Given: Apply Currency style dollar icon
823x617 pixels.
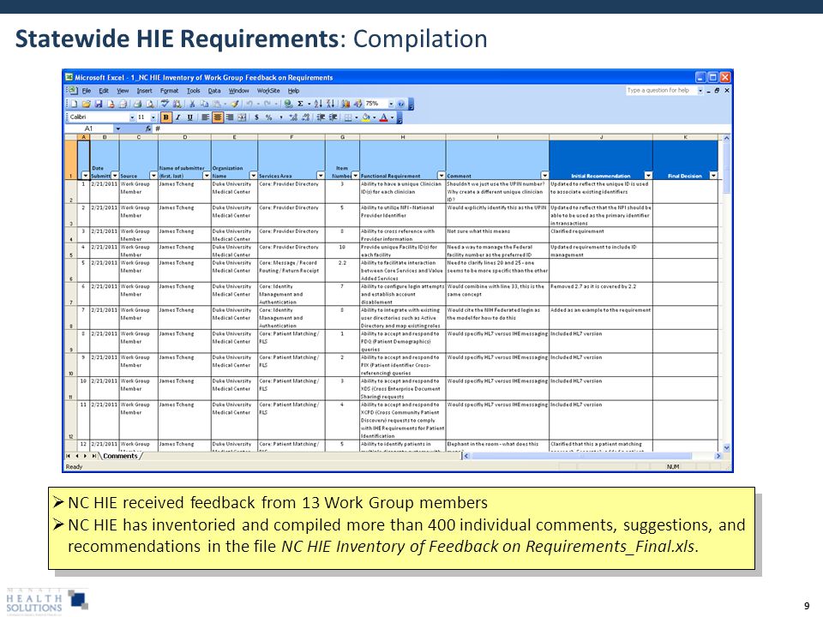Looking at the screenshot, I should pyautogui.click(x=256, y=117).
